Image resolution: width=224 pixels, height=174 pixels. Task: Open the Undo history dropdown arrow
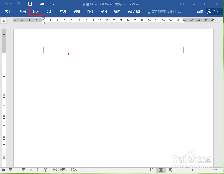point(11,4)
